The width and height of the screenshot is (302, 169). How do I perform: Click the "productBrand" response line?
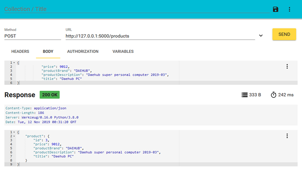pos(59,148)
